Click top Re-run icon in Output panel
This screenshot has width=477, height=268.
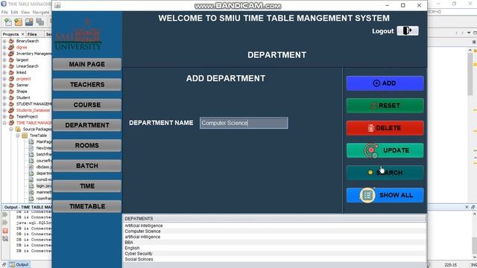[5, 214]
